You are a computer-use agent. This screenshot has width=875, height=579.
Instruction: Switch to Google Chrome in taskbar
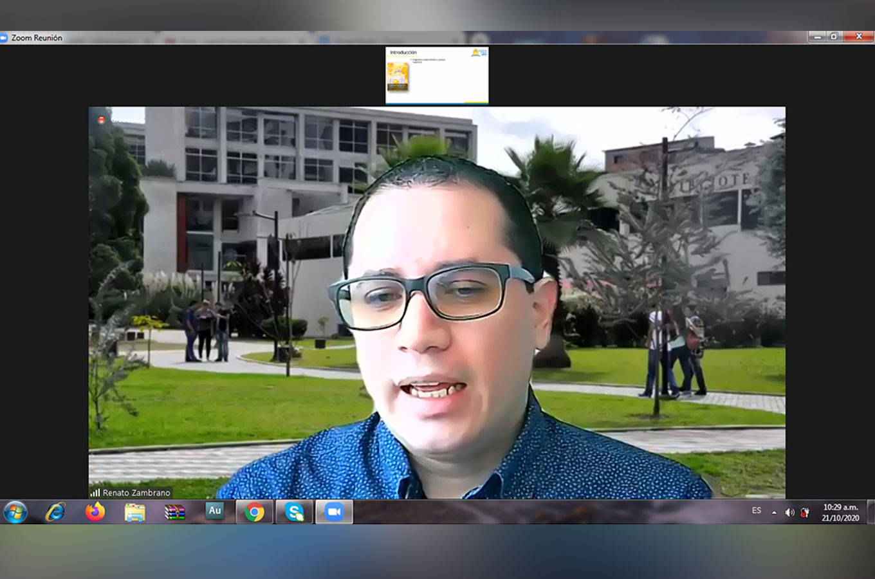pyautogui.click(x=254, y=512)
